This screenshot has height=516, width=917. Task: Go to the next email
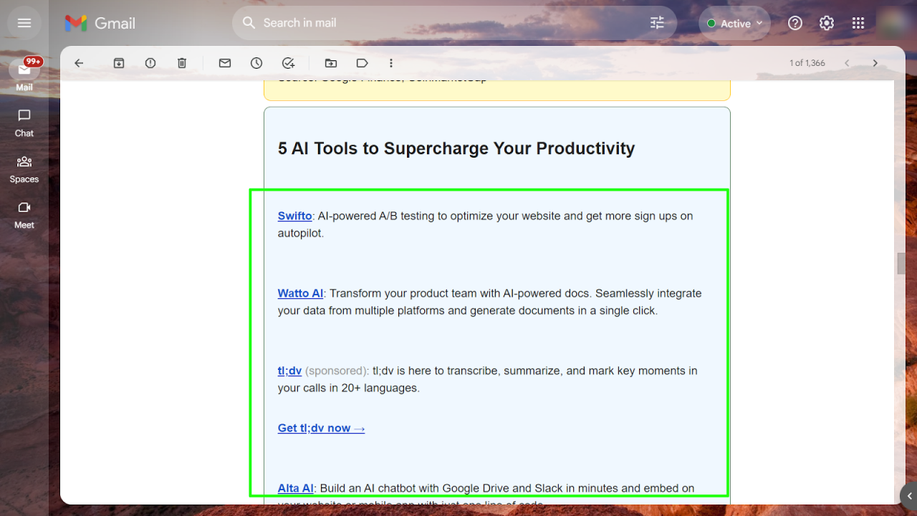(x=875, y=63)
